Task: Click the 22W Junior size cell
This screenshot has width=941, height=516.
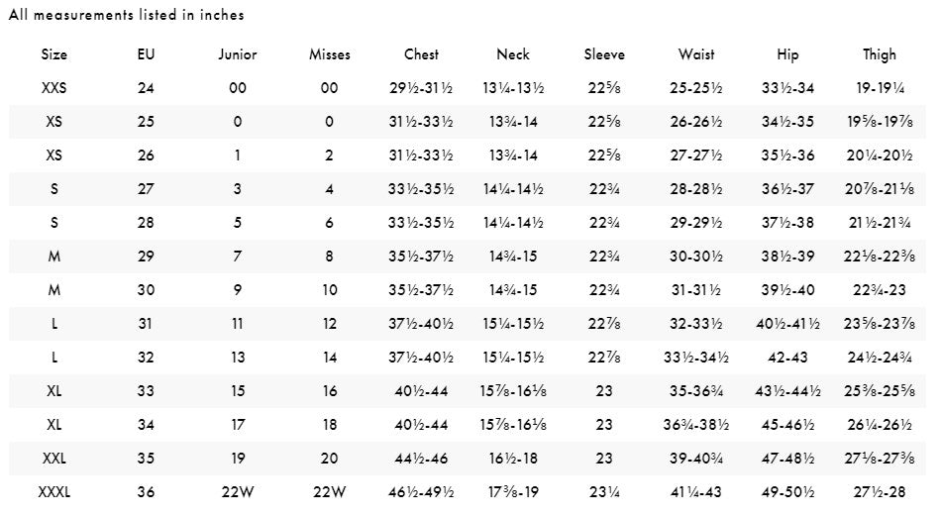Action: point(238,492)
